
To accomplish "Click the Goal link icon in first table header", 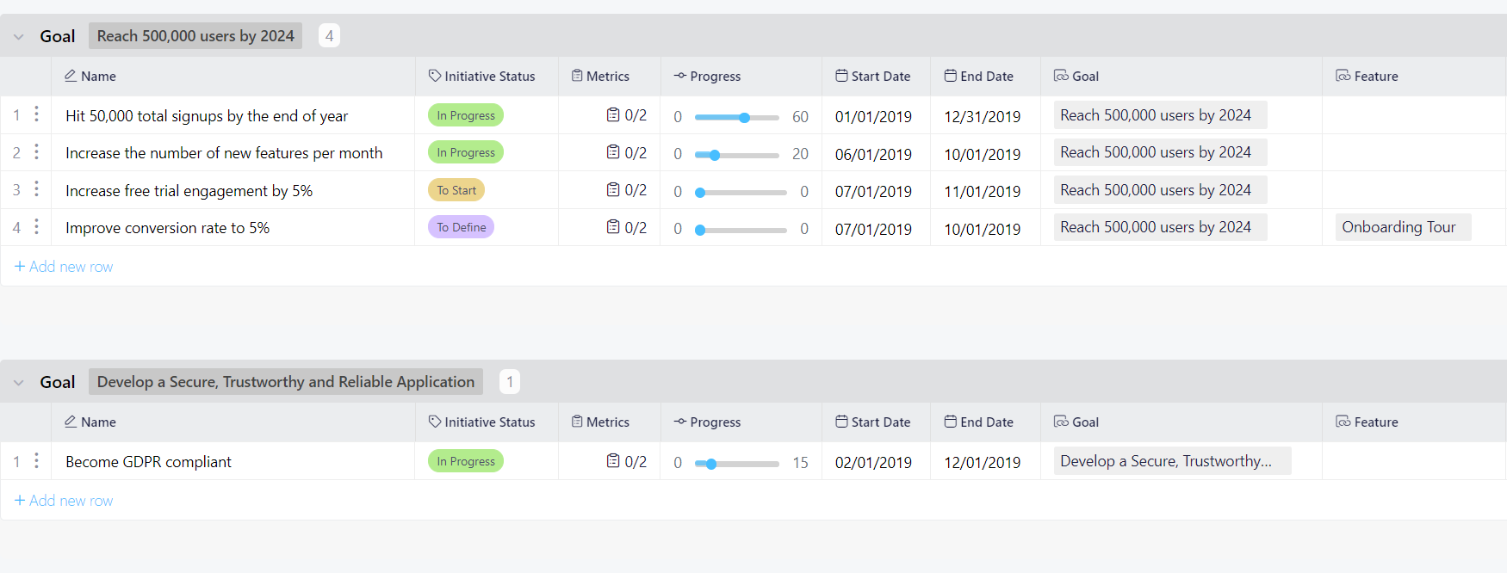I will tap(1061, 76).
